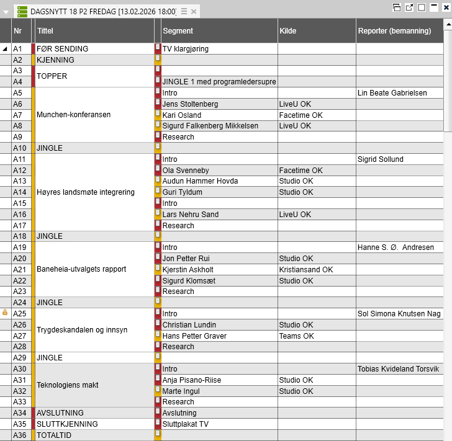Image resolution: width=452 pixels, height=441 pixels.
Task: Click the Kilde column header
Action: [x=316, y=31]
